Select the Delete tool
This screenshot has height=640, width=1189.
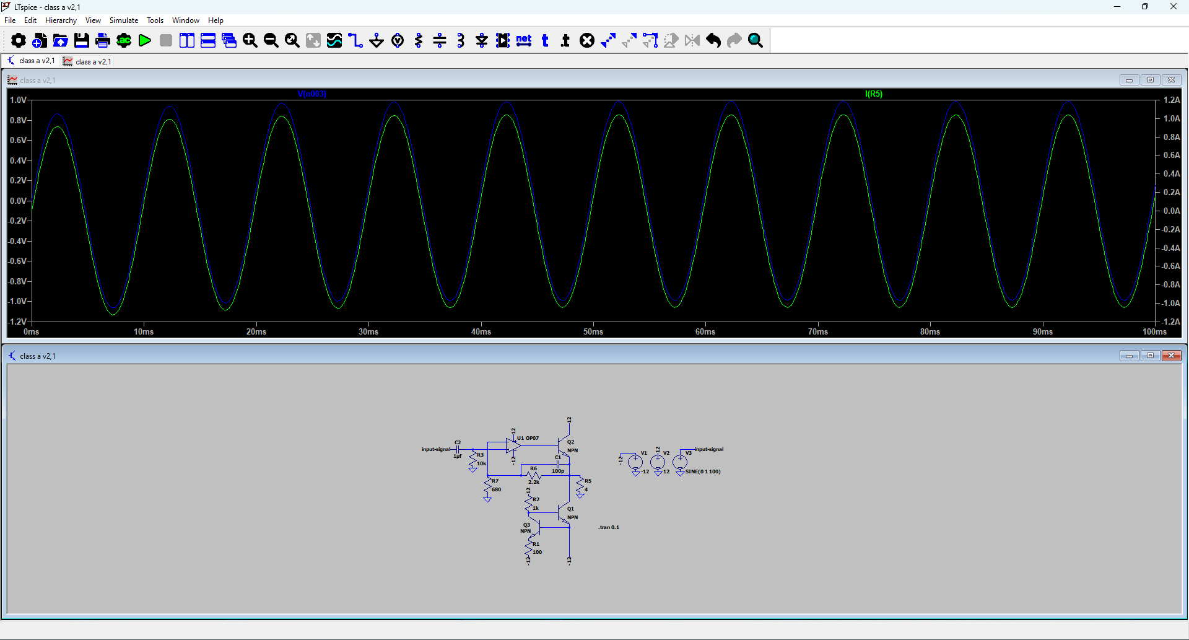tap(587, 41)
